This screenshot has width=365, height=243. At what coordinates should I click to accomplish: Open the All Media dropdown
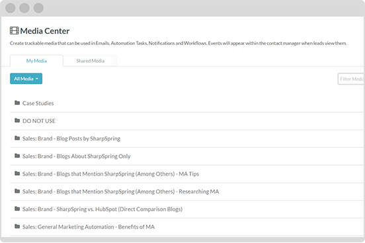(26, 79)
